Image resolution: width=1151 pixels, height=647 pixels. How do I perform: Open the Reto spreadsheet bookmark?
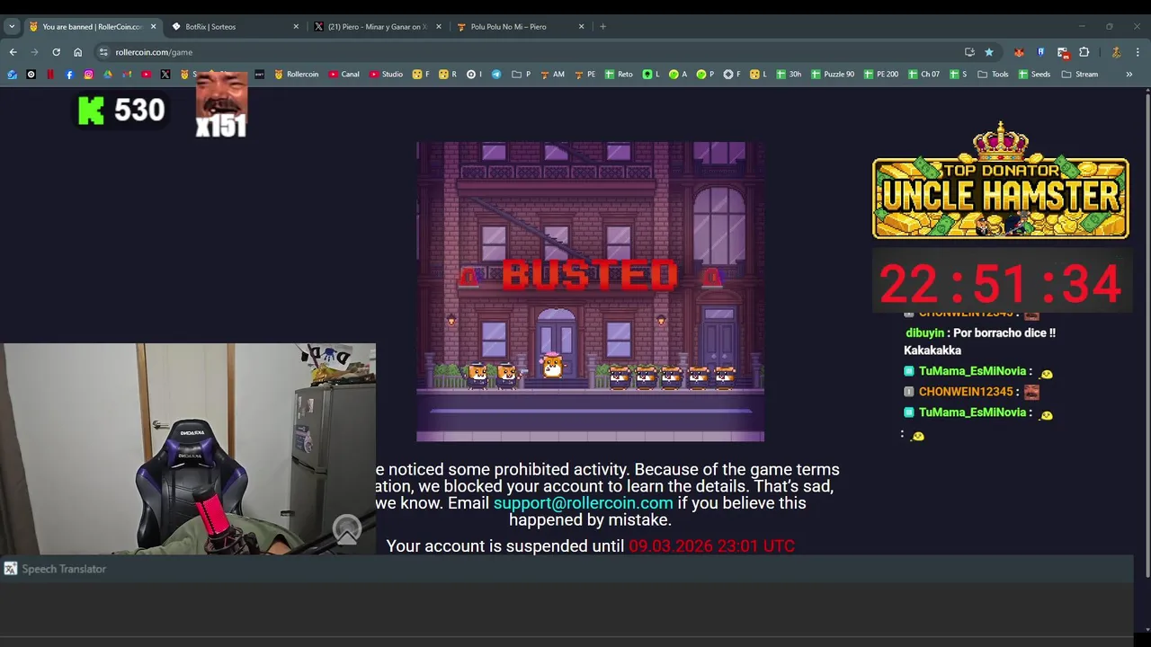(619, 75)
